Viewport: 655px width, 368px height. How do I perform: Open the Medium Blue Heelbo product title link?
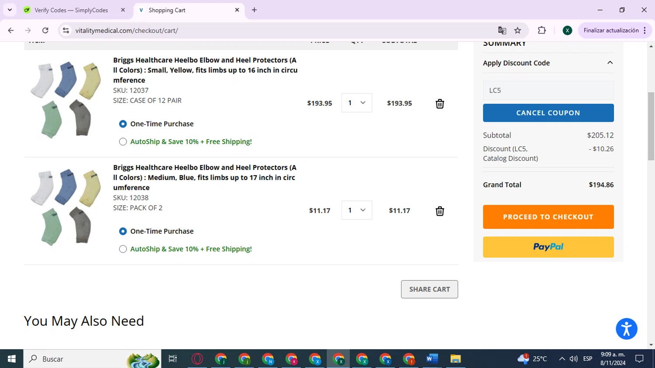[x=205, y=178]
